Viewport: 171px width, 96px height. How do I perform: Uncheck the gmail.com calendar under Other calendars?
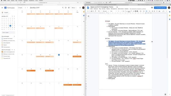coord(2,52)
